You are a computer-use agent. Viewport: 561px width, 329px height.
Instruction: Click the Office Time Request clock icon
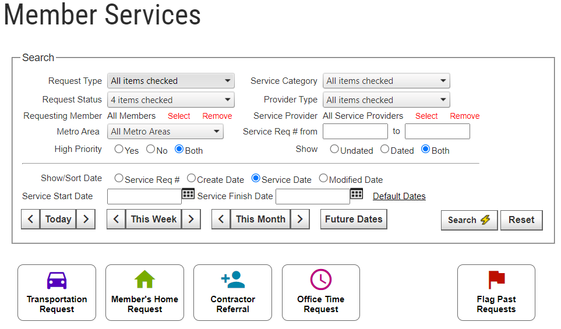320,280
